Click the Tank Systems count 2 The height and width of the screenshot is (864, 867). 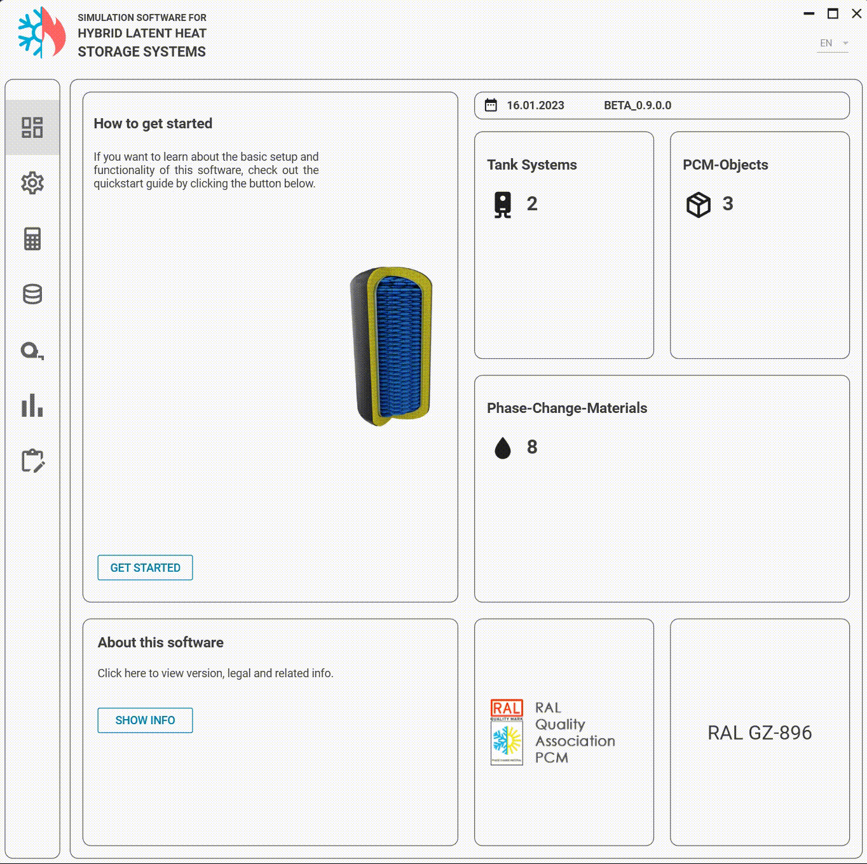pos(532,204)
